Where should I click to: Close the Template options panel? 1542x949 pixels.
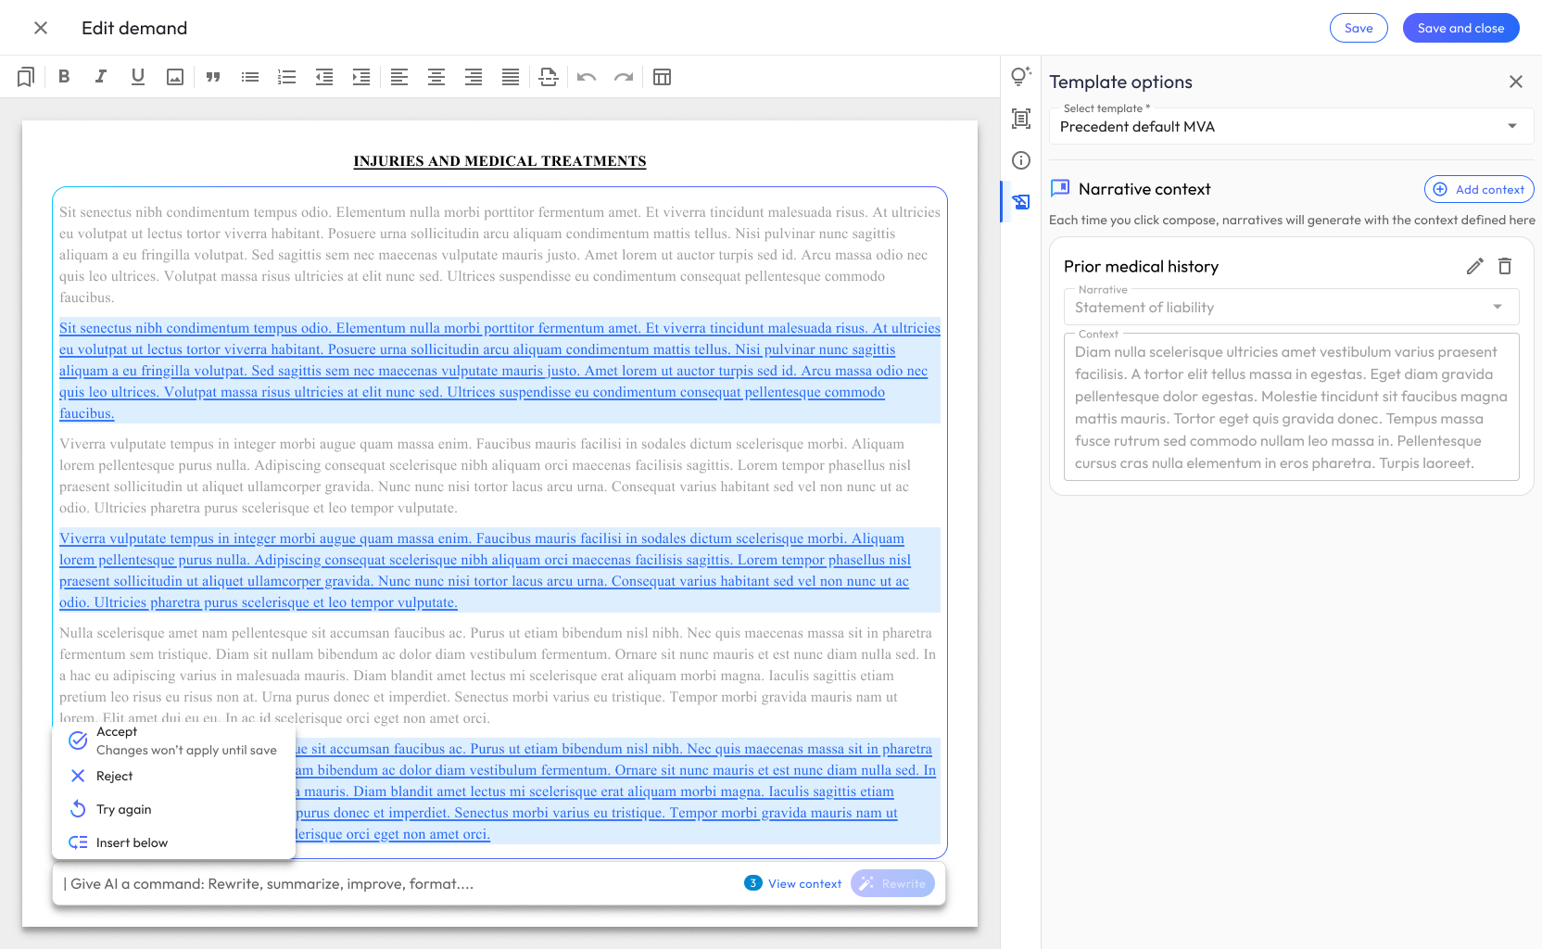coord(1516,82)
